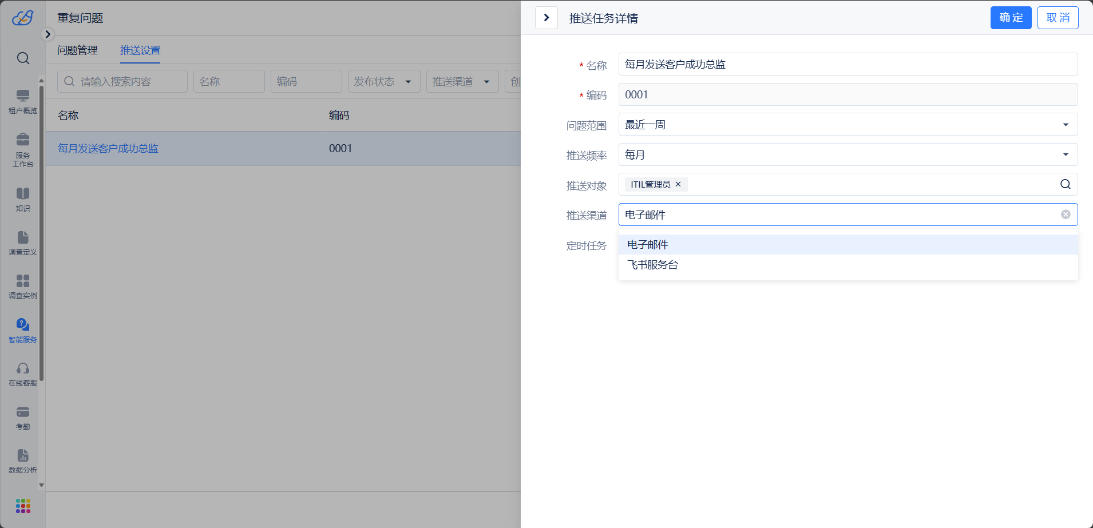Clear the 推送渠道 field value
The width and height of the screenshot is (1093, 528).
click(1066, 215)
